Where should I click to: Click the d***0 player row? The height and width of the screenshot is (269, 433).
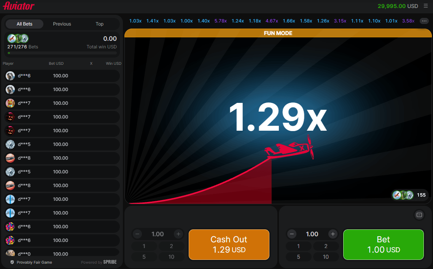[x=62, y=253]
